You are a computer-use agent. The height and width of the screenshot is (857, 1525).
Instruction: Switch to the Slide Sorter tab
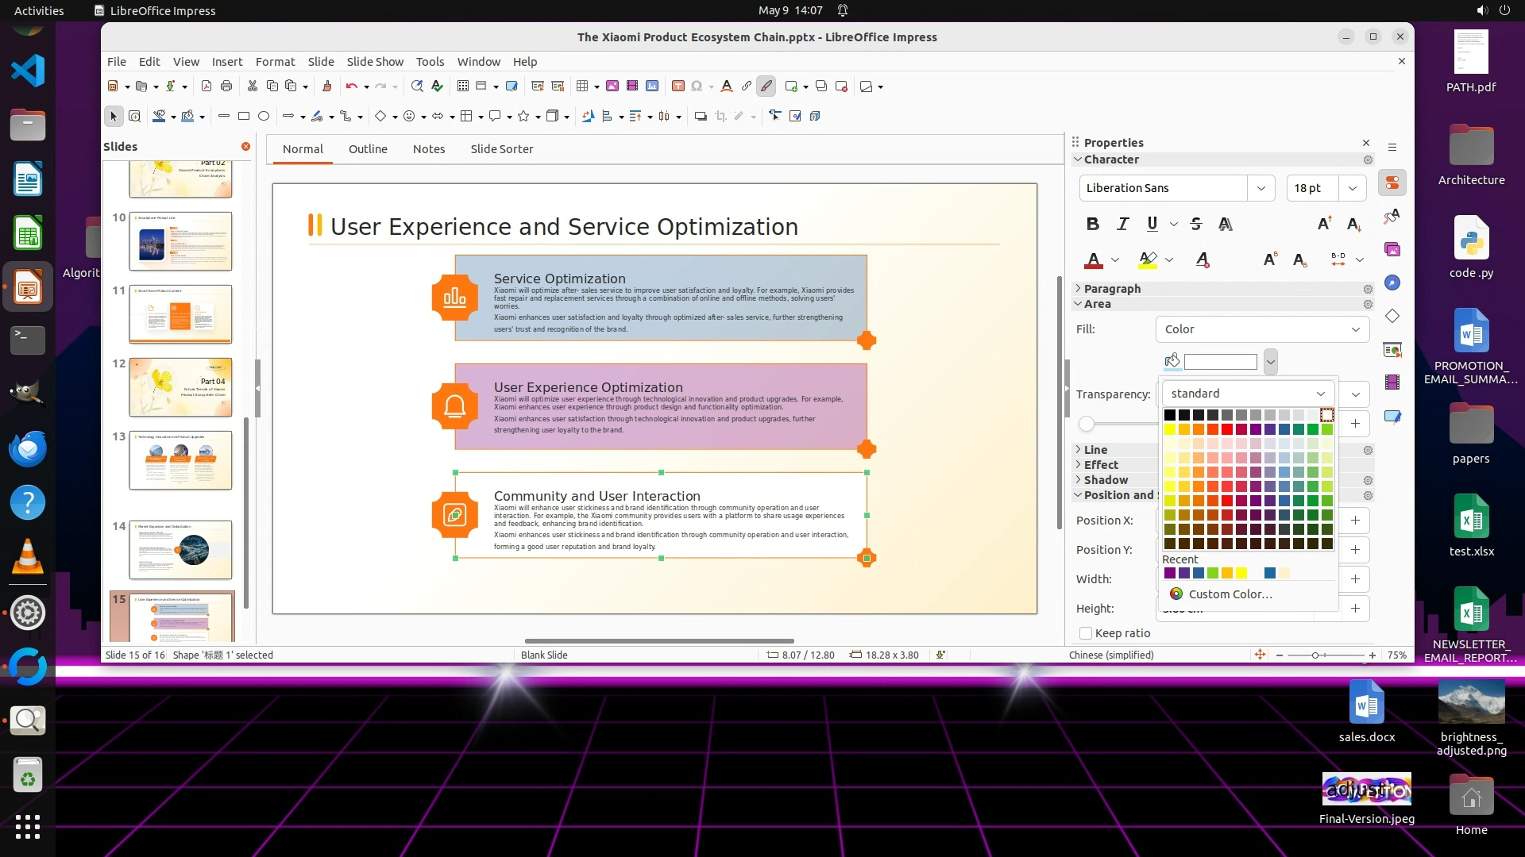tap(501, 149)
